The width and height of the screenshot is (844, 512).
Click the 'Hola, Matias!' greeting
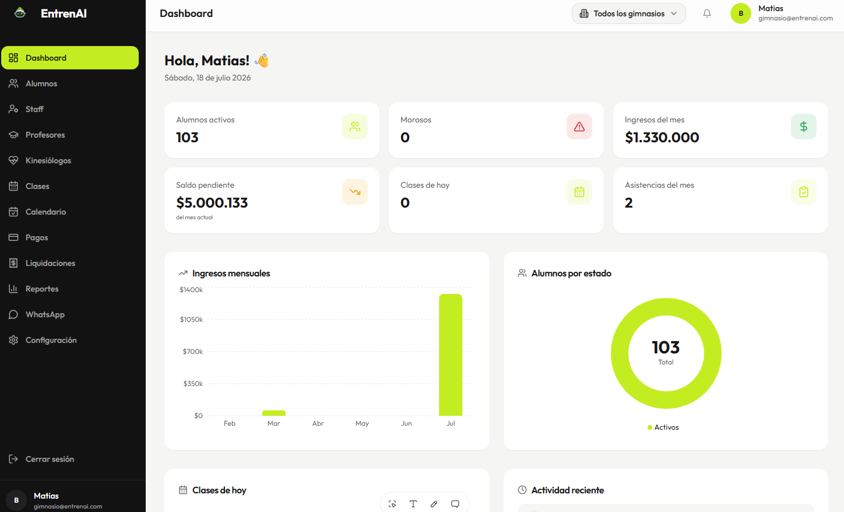pyautogui.click(x=207, y=61)
